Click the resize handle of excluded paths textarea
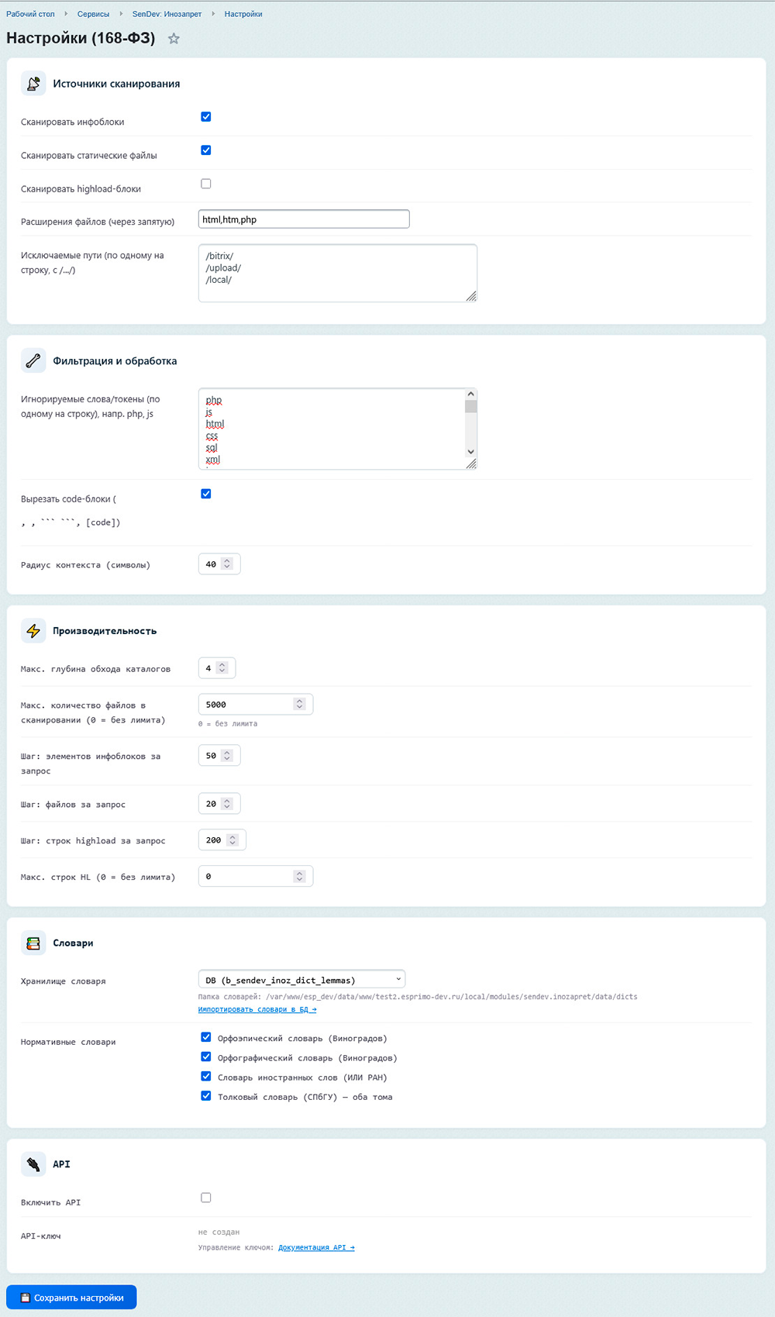The image size is (775, 1317). [471, 296]
